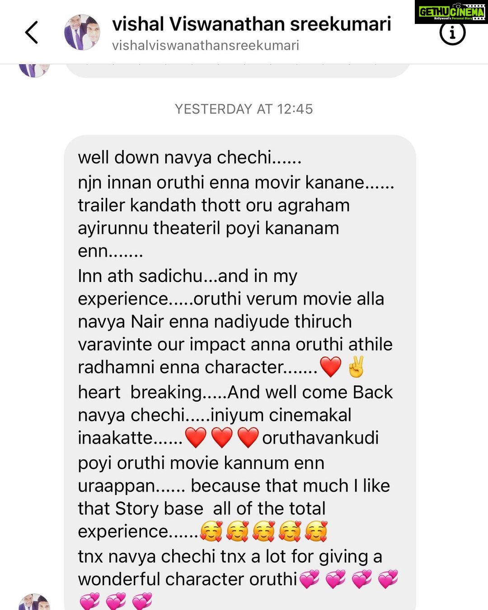
Task: Tap the header profile picture avatar
Action: pyautogui.click(x=82, y=32)
